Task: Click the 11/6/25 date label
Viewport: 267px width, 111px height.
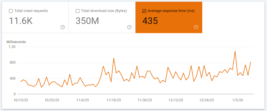Action: [x=83, y=100]
